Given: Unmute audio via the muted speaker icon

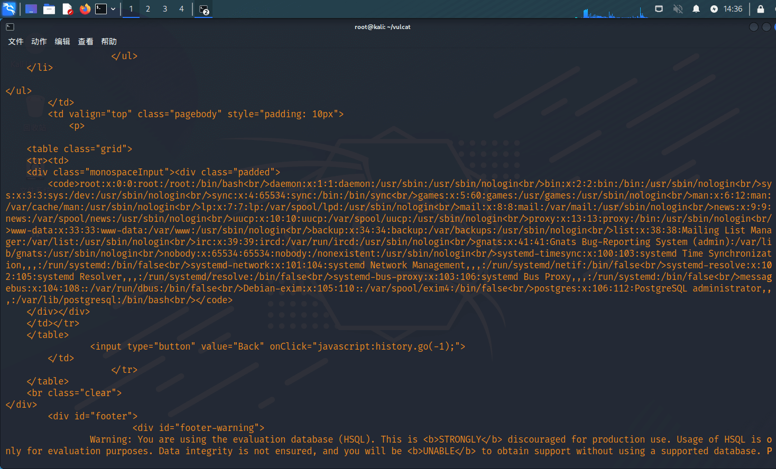Looking at the screenshot, I should [678, 9].
